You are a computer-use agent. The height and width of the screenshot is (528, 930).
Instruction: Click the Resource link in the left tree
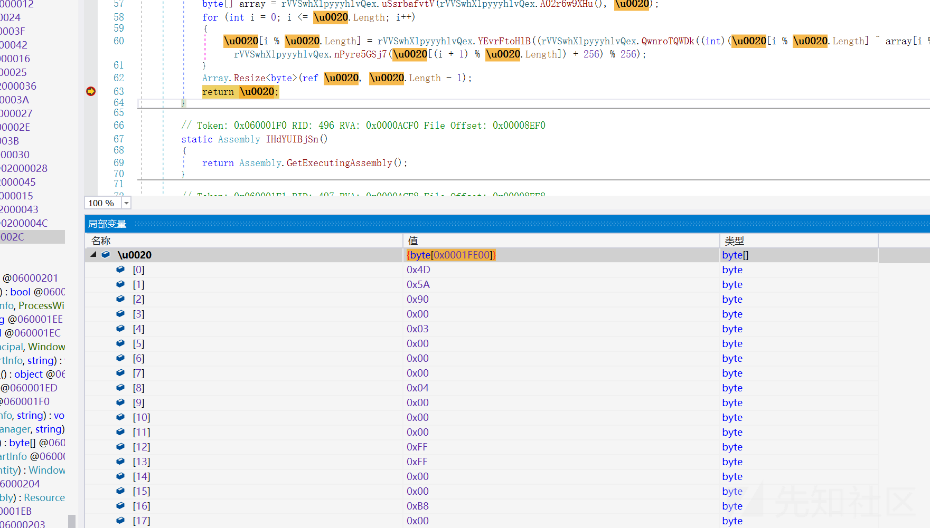point(44,497)
